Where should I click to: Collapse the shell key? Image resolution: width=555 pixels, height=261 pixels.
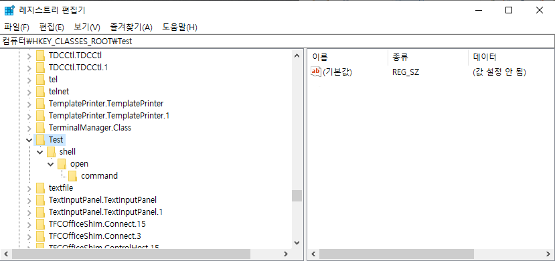[x=39, y=152]
